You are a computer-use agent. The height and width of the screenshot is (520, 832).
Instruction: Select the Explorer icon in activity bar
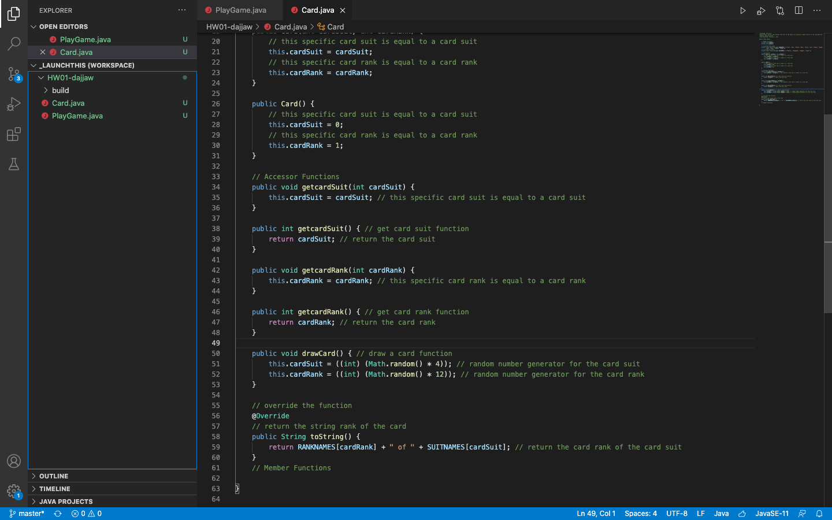tap(14, 14)
